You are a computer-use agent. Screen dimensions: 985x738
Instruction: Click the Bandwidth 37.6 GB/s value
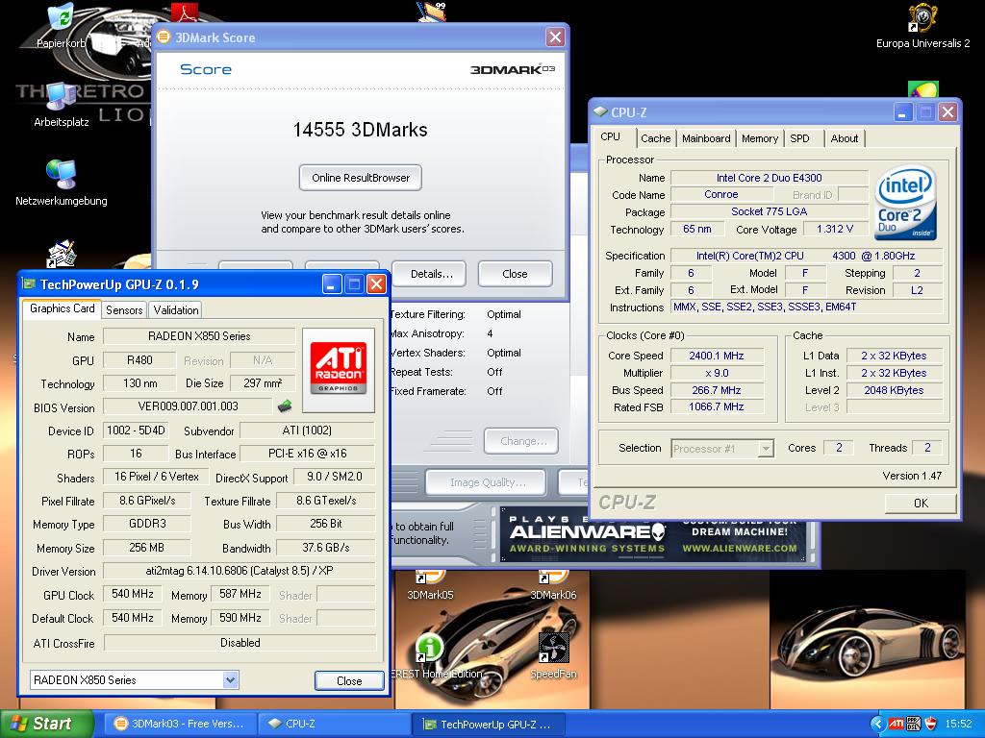click(325, 547)
